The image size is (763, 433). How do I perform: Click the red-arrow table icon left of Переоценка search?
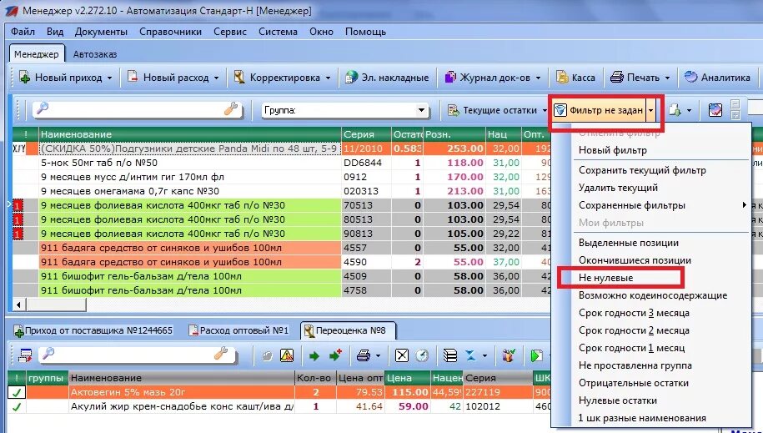pyautogui.click(x=25, y=355)
